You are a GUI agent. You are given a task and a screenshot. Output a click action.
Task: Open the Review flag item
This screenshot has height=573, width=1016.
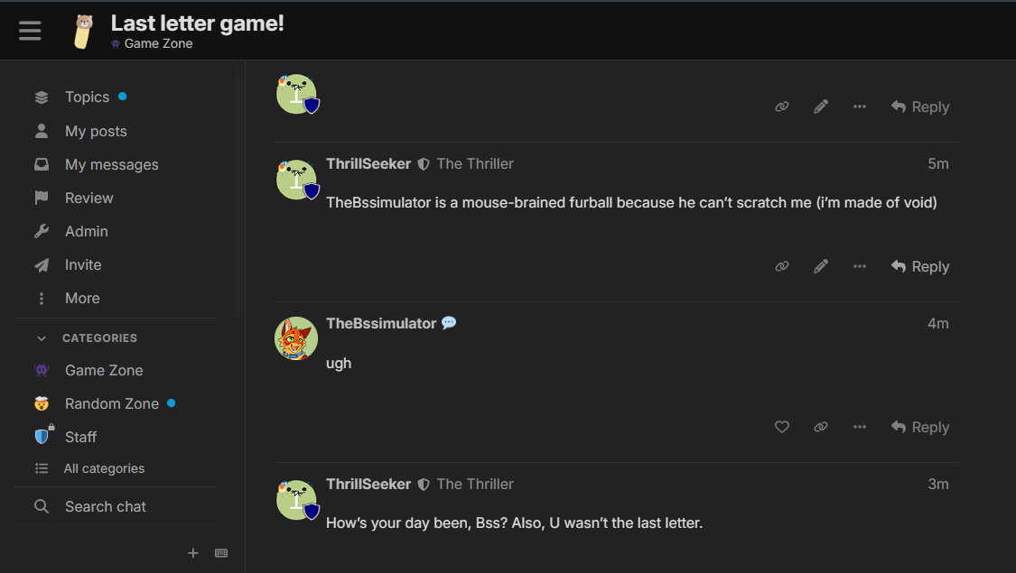click(x=89, y=199)
